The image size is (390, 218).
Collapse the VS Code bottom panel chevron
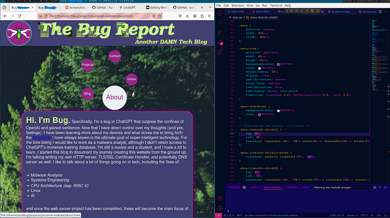(x=380, y=188)
